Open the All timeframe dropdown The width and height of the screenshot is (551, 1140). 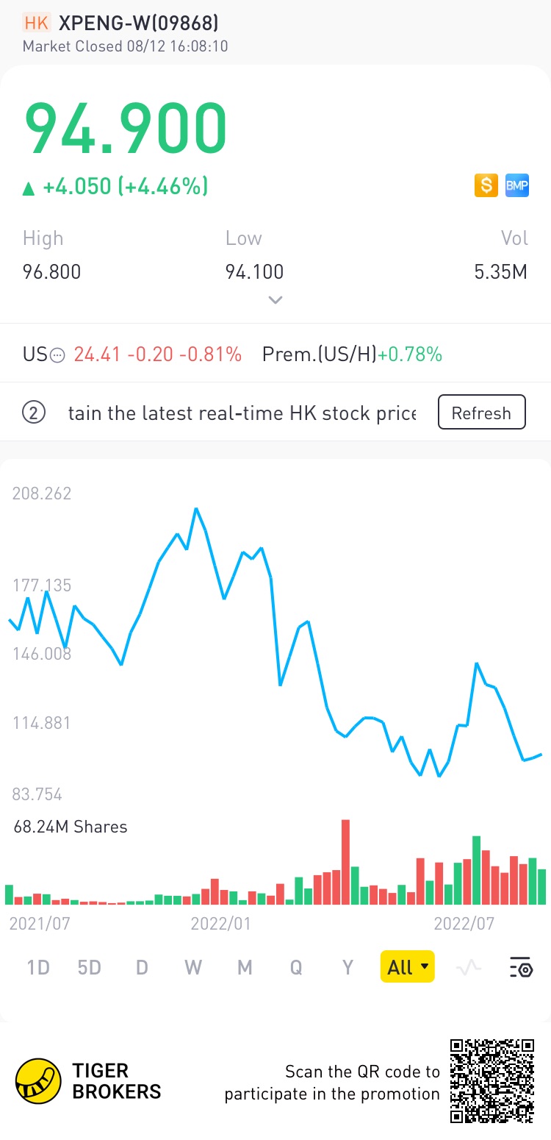tap(407, 967)
